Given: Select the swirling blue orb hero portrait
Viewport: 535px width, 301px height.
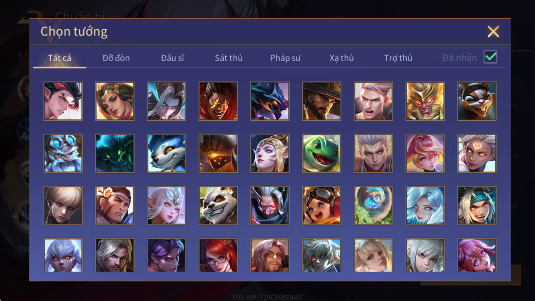Looking at the screenshot, I should pyautogui.click(x=373, y=205).
